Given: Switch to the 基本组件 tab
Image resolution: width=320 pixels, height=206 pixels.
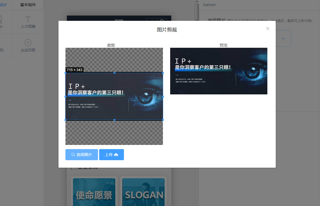Looking at the screenshot, I should tap(28, 5).
